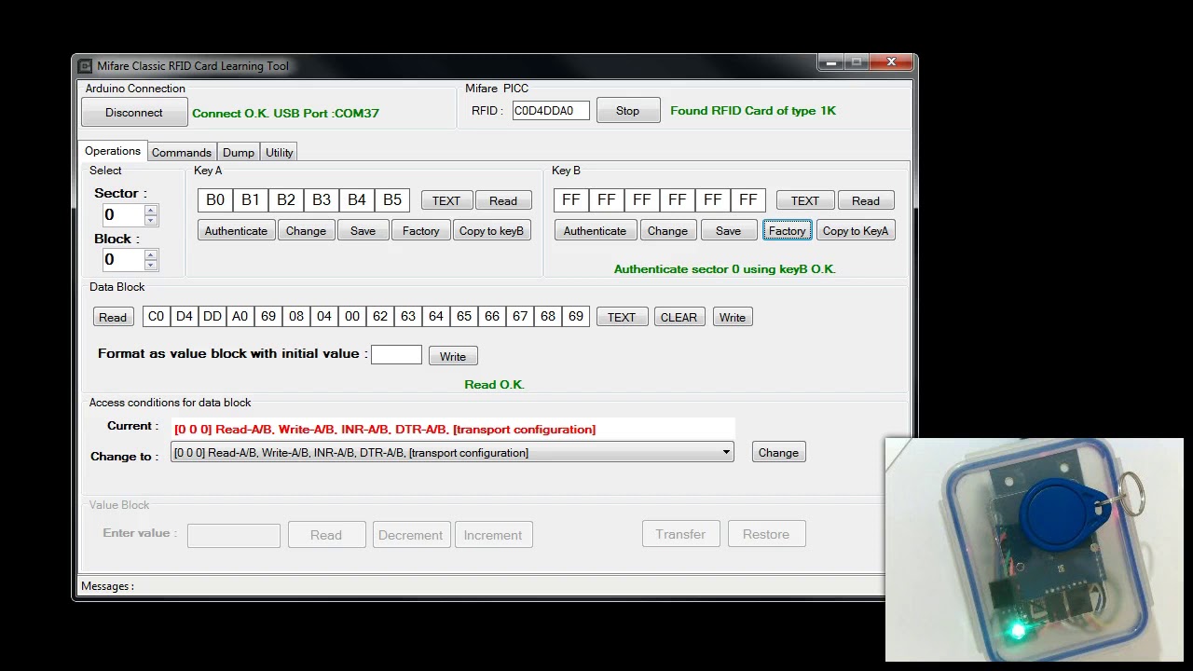
Task: Decrease the Block number with down arrow
Action: point(151,266)
